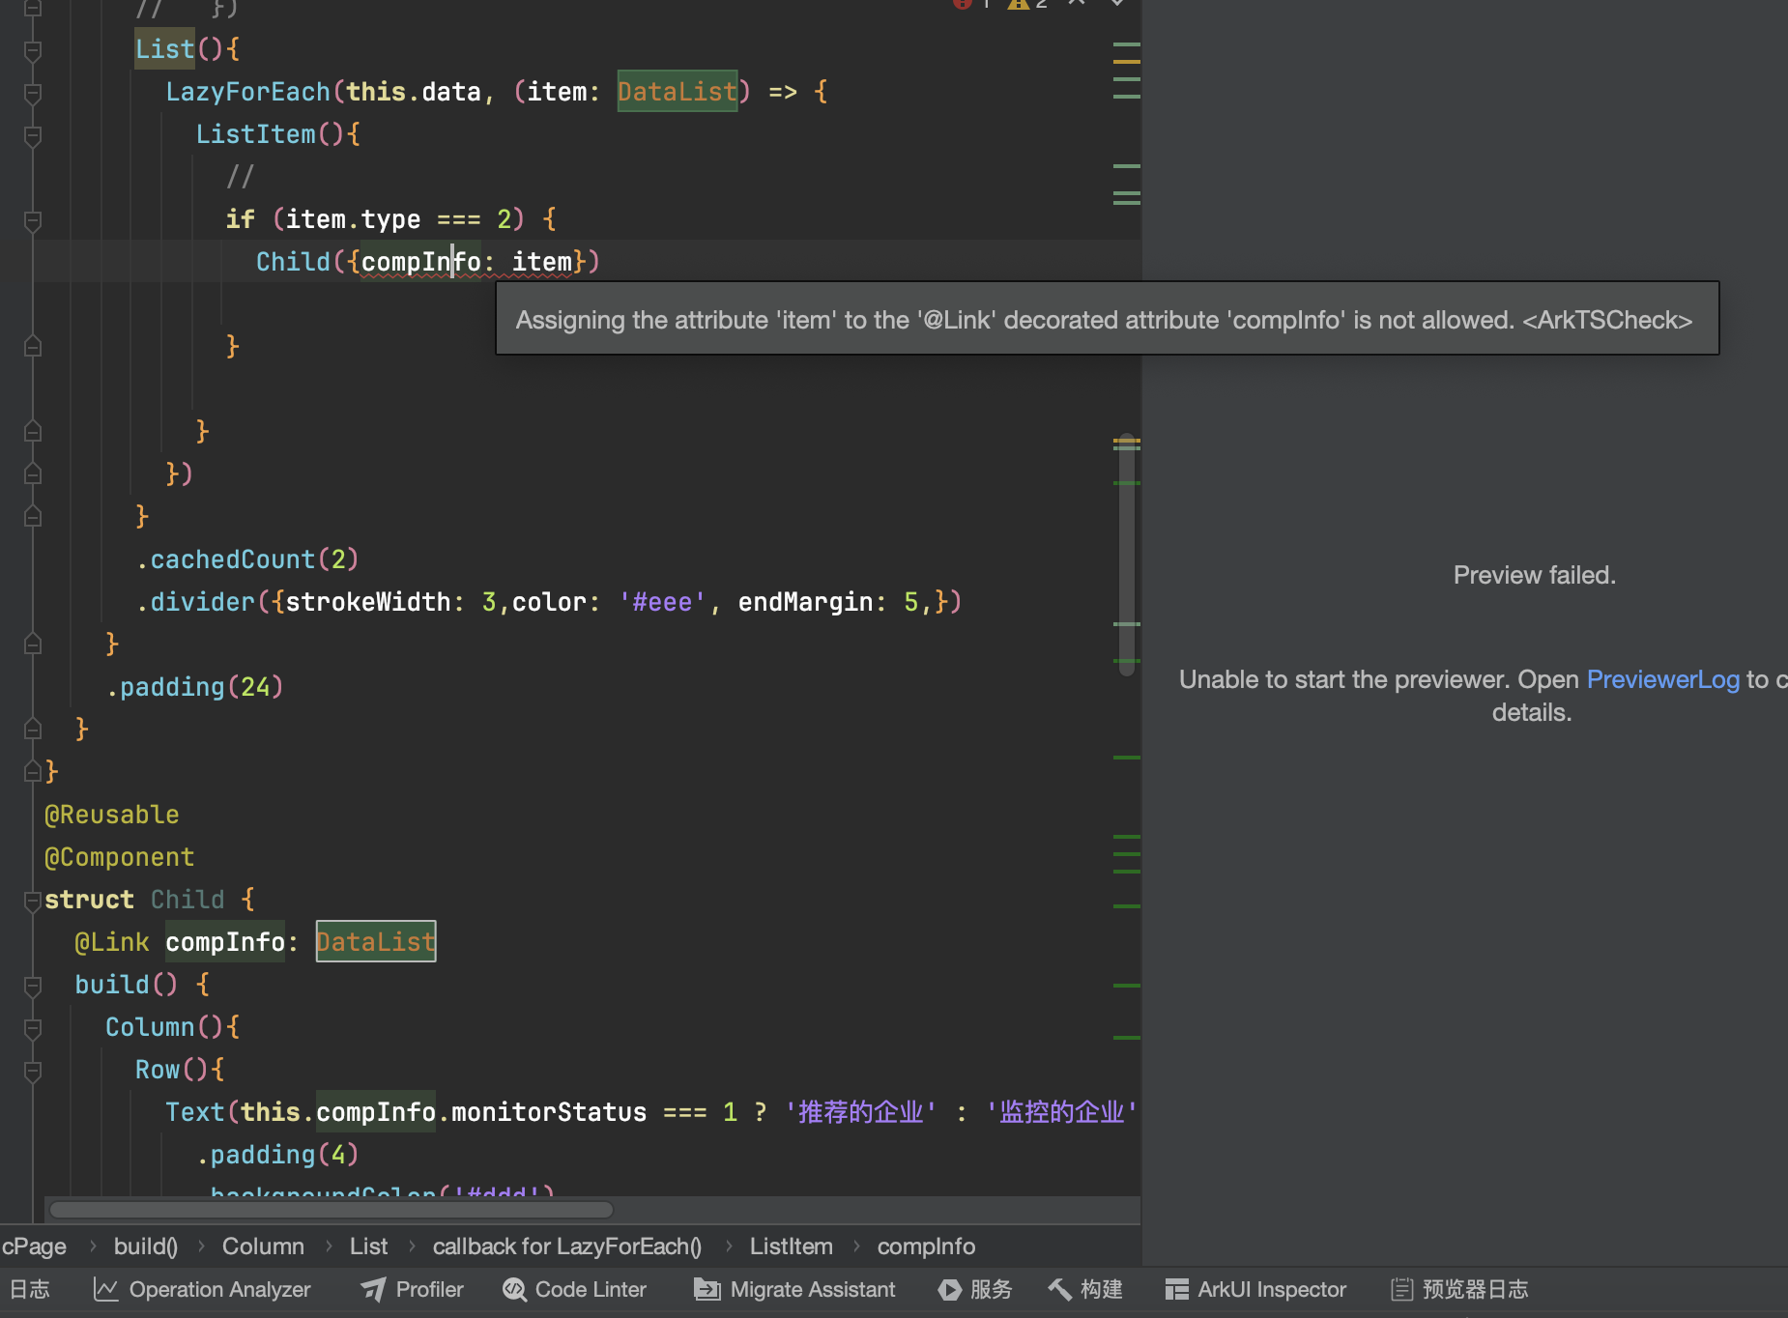Select build() breadcrumb
Viewport: 1788px width, 1318px height.
146,1246
